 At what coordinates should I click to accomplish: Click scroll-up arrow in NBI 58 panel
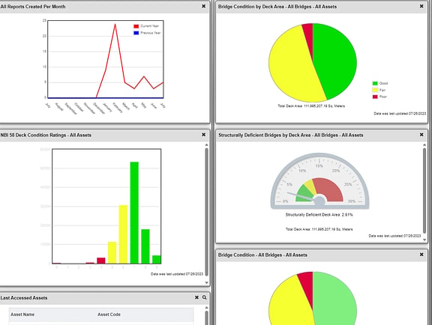[x=207, y=145]
